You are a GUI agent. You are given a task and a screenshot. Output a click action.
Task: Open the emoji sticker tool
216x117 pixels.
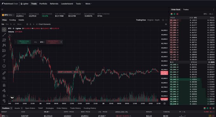tap(4, 66)
